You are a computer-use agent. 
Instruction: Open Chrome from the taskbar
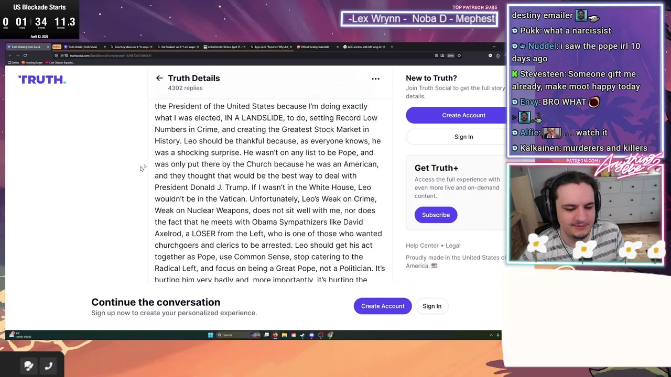tap(330, 335)
